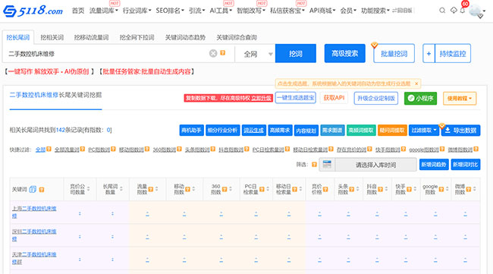Screen dimensions: 493x274
Task: Open the 引流 menu
Action: pos(197,11)
